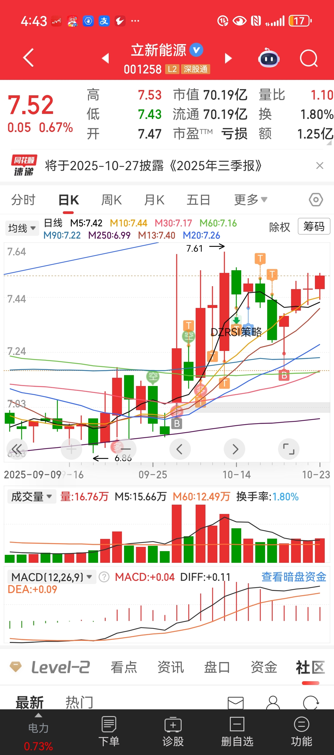Tap the back arrow in header
The image size is (334, 755).
(x=28, y=58)
